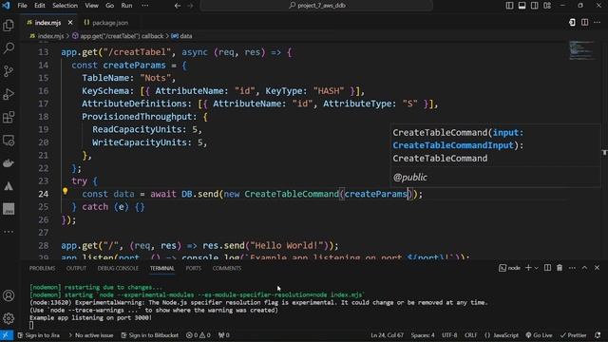Change file encoding UTF-8
Viewport: 608px width, 342px height.
pyautogui.click(x=449, y=335)
